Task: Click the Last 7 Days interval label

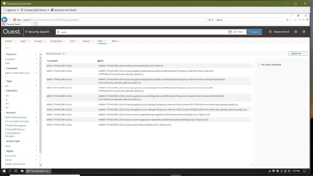Action: (238, 32)
